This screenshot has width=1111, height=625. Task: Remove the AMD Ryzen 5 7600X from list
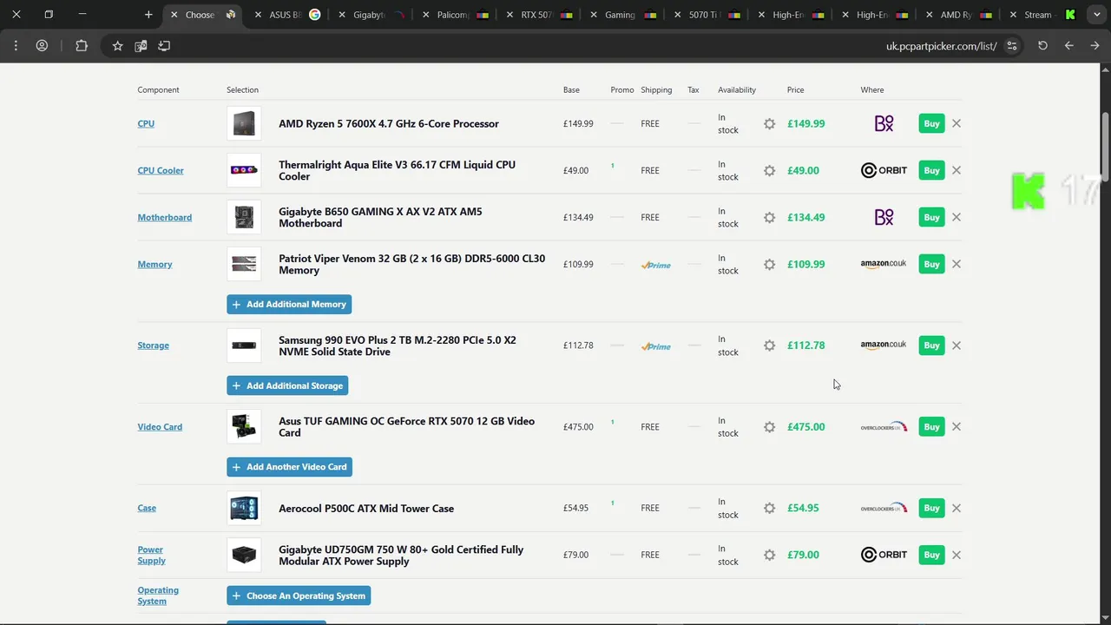pos(957,123)
